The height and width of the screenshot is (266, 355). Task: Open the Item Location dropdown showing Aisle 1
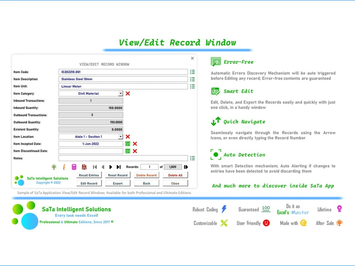[x=120, y=136]
